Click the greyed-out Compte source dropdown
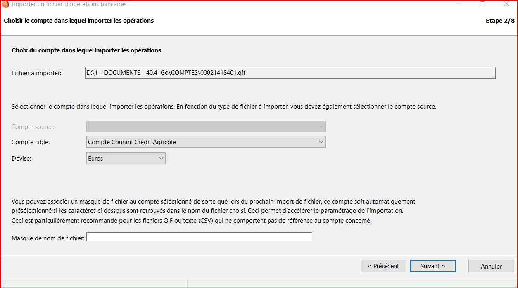 coord(206,126)
